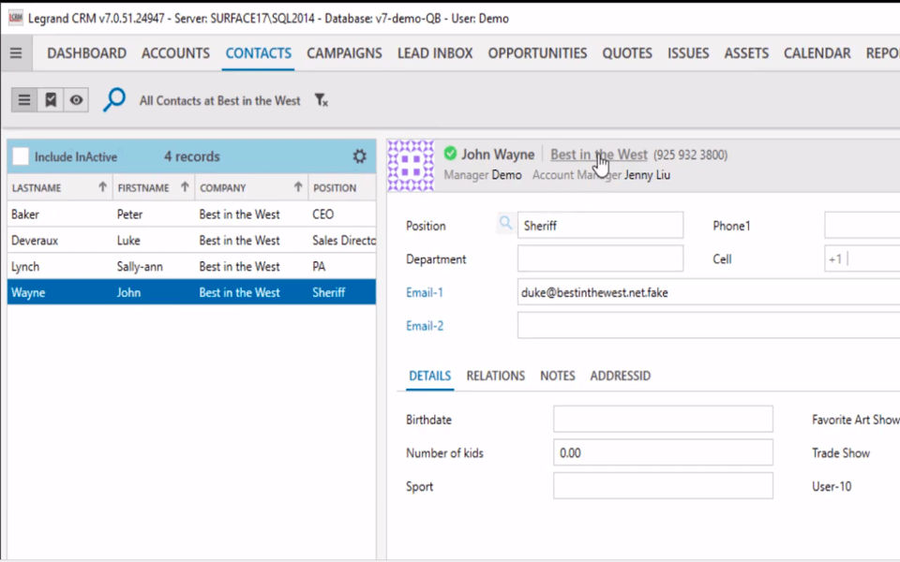This screenshot has width=900, height=562.
Task: Click John Wayne's contact avatar
Action: click(x=411, y=165)
